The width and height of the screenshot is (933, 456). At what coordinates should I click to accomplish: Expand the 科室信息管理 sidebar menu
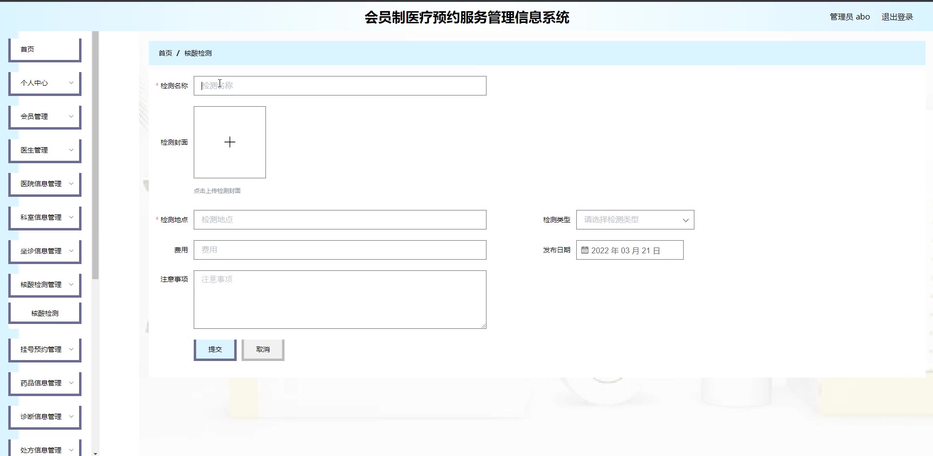tap(45, 218)
